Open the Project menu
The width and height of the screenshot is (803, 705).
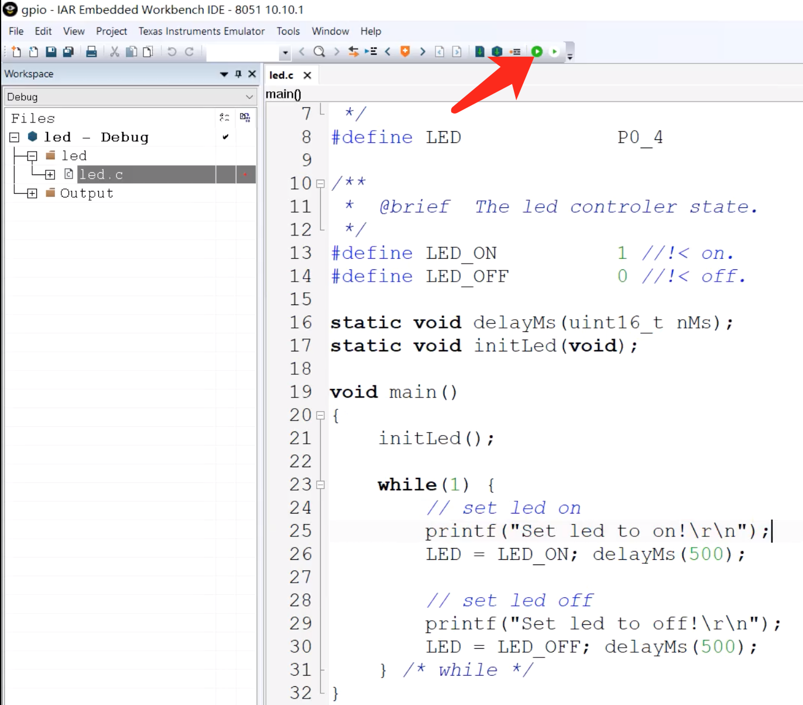[x=111, y=31]
